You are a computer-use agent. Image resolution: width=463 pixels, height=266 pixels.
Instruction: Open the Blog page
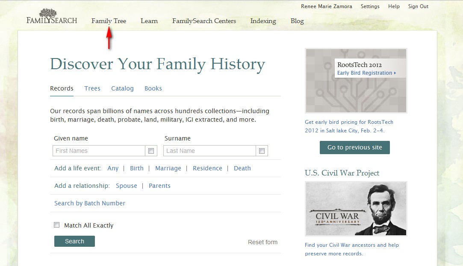point(297,21)
